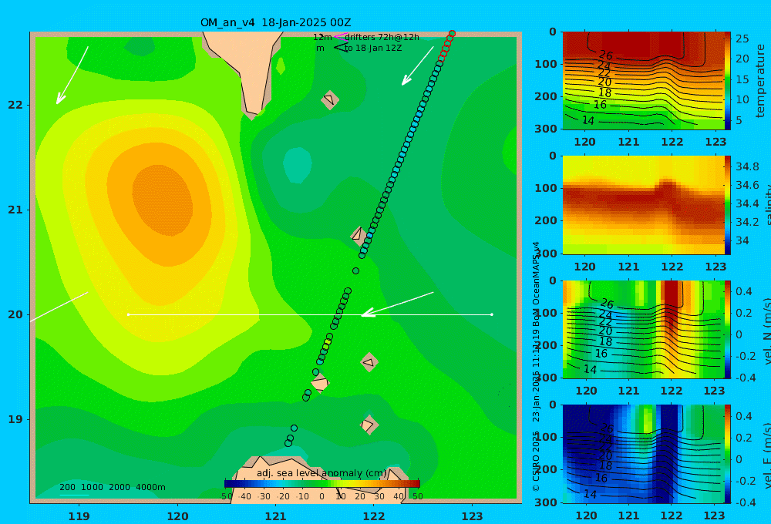Image resolution: width=771 pixels, height=524 pixels.
Task: Click depth tick '300' on temperature panel
Action: pos(546,128)
